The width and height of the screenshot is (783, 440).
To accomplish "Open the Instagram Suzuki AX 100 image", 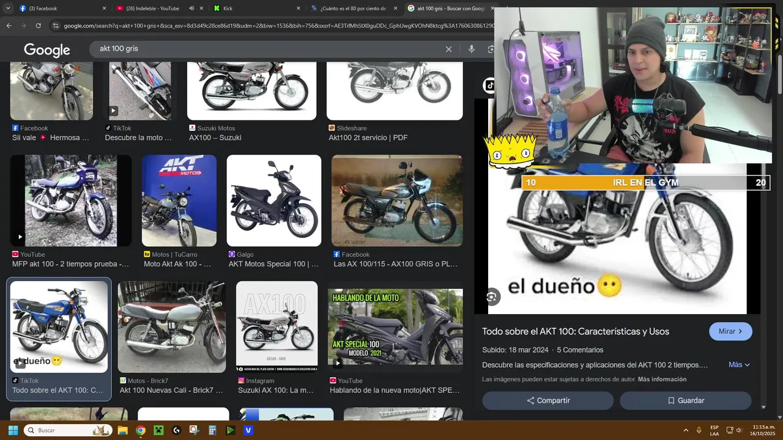I will tap(276, 326).
